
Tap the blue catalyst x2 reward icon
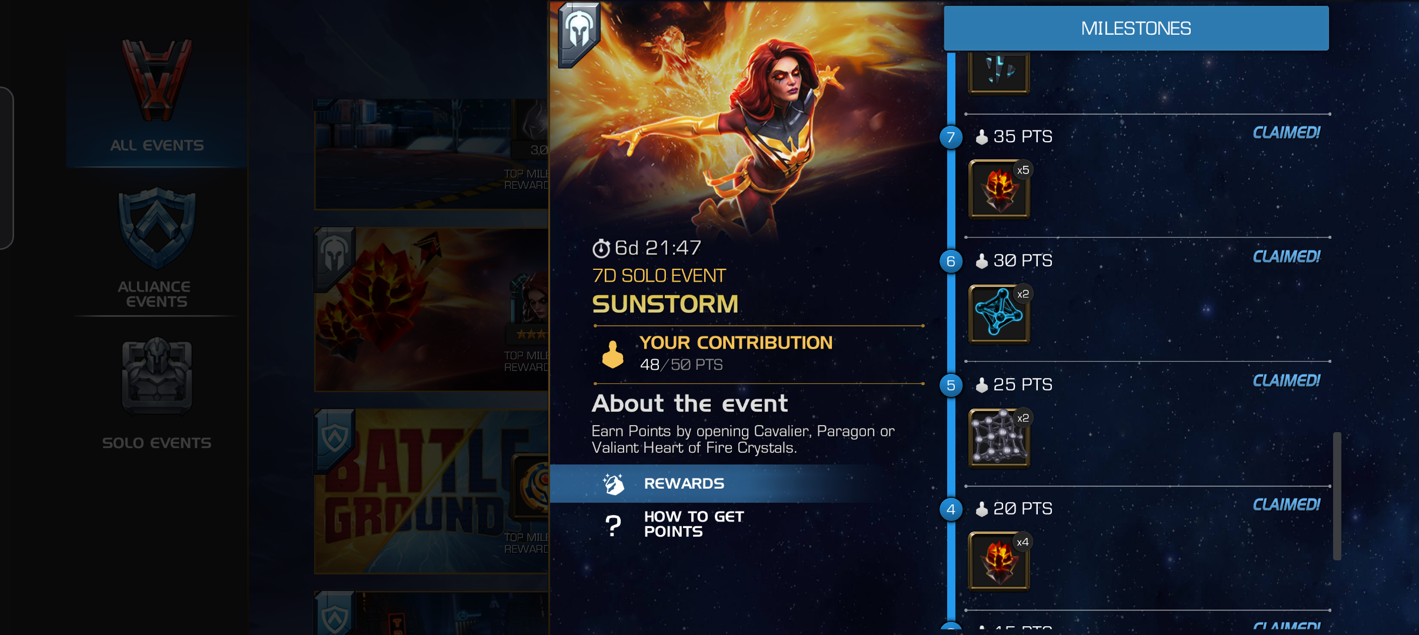pyautogui.click(x=999, y=313)
